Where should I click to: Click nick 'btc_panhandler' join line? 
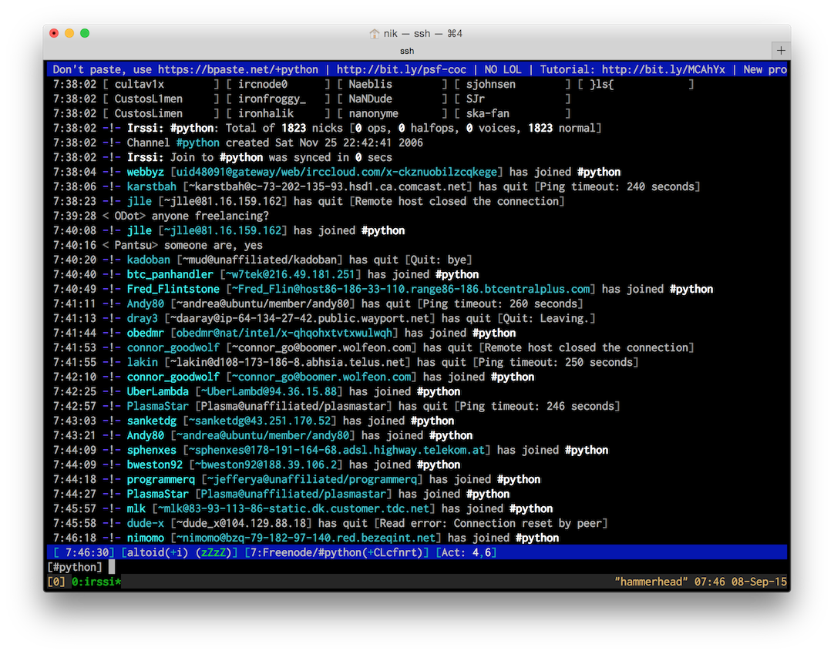[170, 274]
